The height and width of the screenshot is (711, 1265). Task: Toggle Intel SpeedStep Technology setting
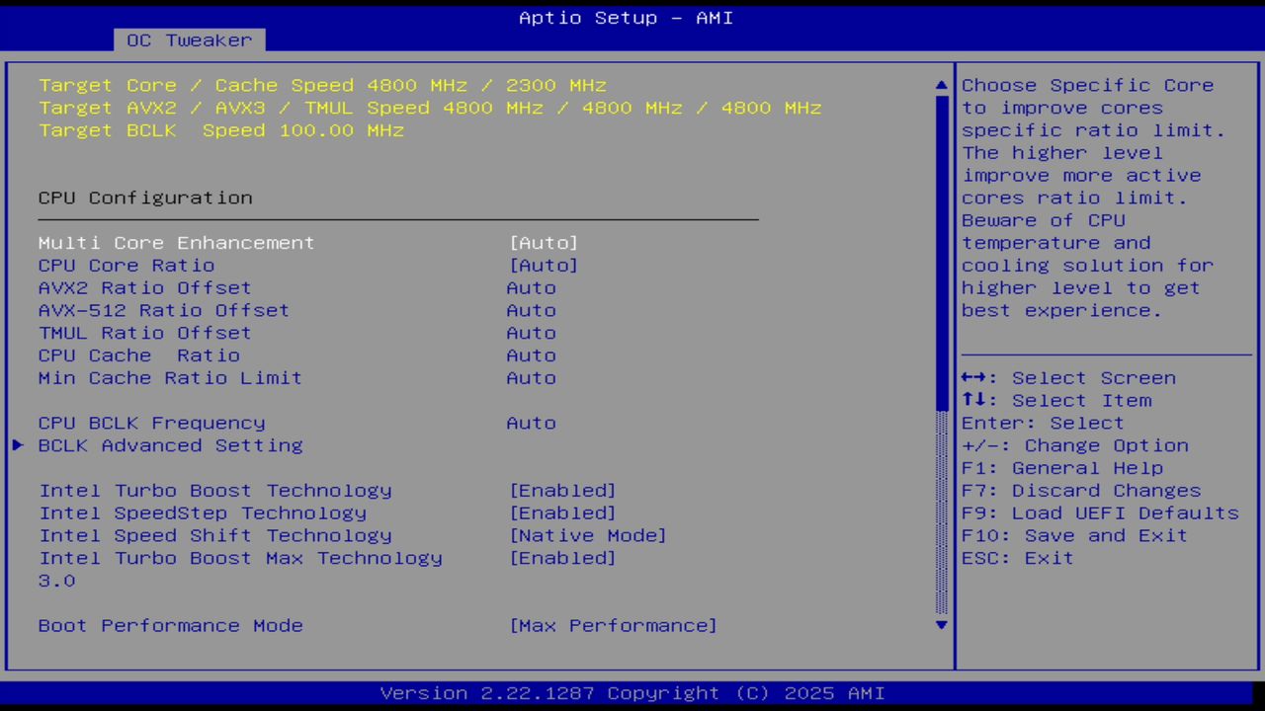(562, 513)
